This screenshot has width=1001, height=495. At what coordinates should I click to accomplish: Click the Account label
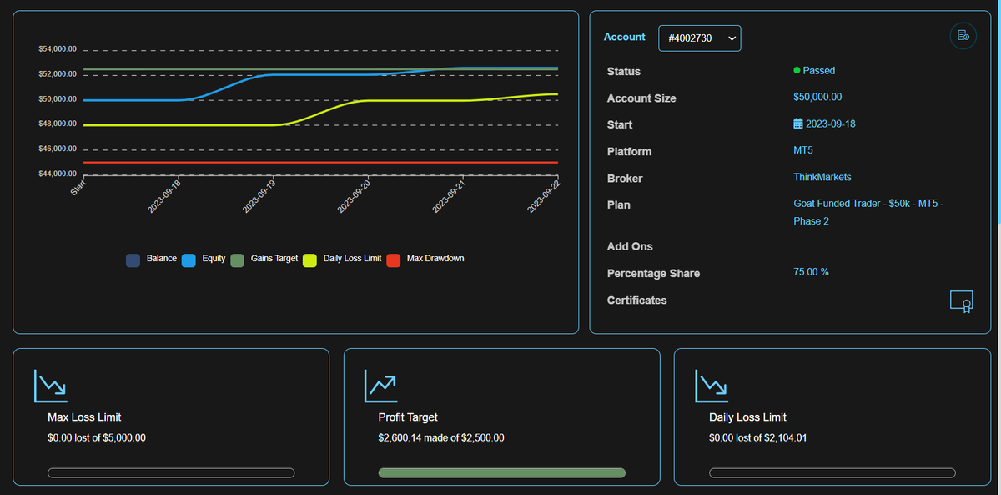[x=625, y=37]
